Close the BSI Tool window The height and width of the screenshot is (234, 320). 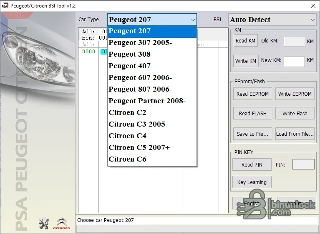tap(313, 6)
